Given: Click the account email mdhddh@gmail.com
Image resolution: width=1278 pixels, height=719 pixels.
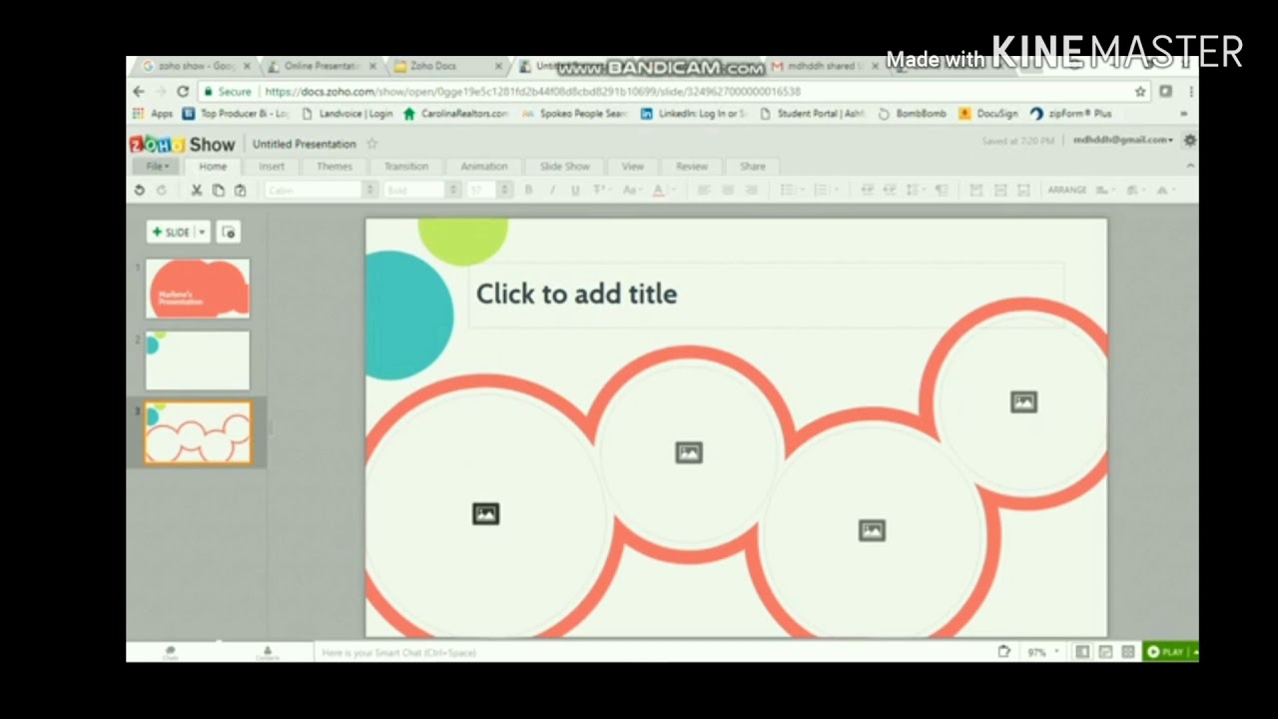Looking at the screenshot, I should point(1122,140).
